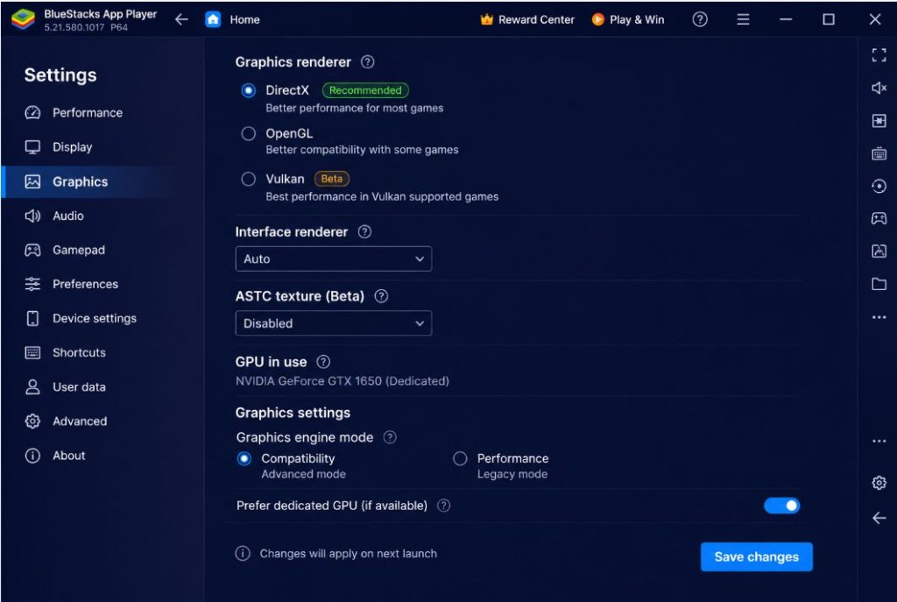Open the Reward Center

(526, 19)
